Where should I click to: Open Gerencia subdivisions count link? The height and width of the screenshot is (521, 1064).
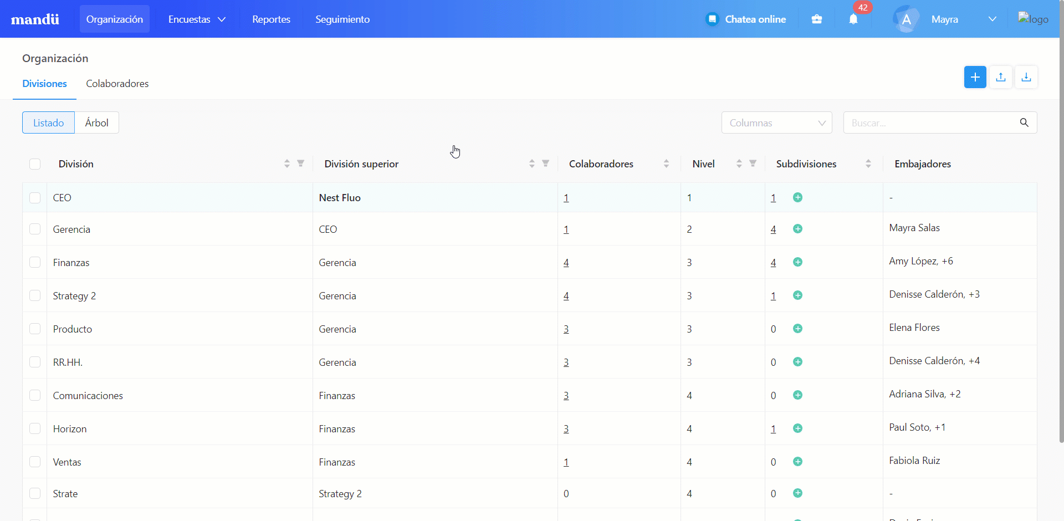click(774, 229)
